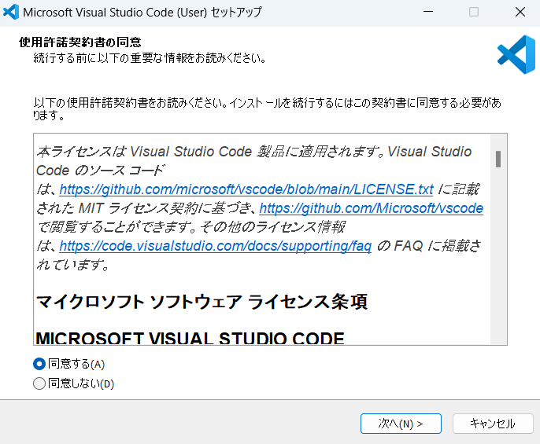Select the 同意しない(D) radio button
This screenshot has width=540, height=444.
39,383
